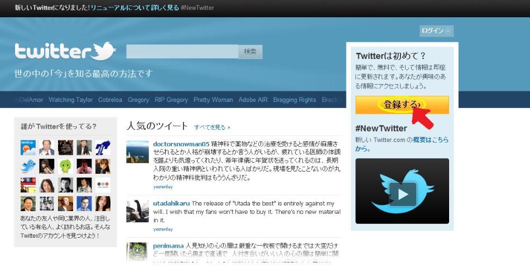Viewport: 530px width, 269px height.
Task: Open the subway sign style avatar
Action: [28, 185]
